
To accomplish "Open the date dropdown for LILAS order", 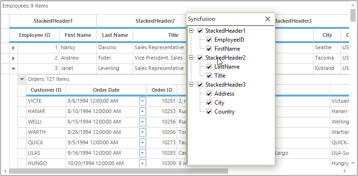I will tap(143, 153).
